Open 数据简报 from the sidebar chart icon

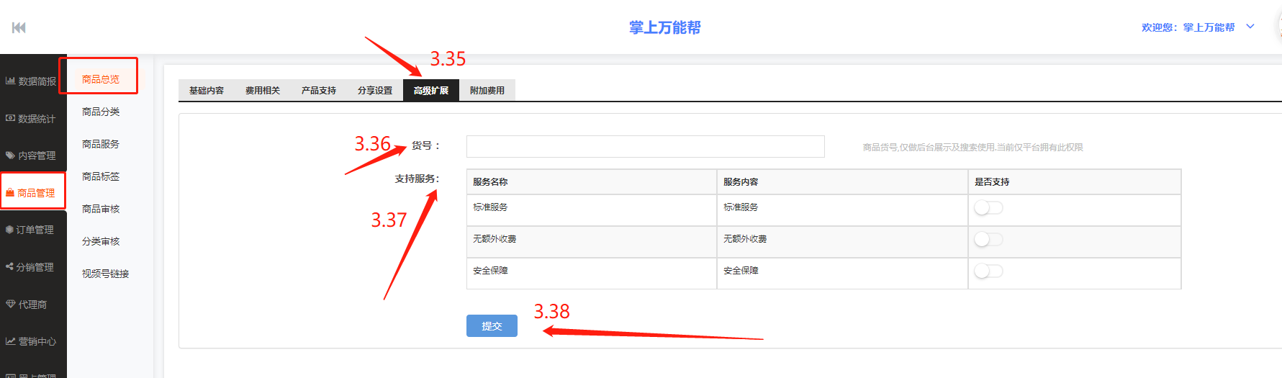[31, 81]
